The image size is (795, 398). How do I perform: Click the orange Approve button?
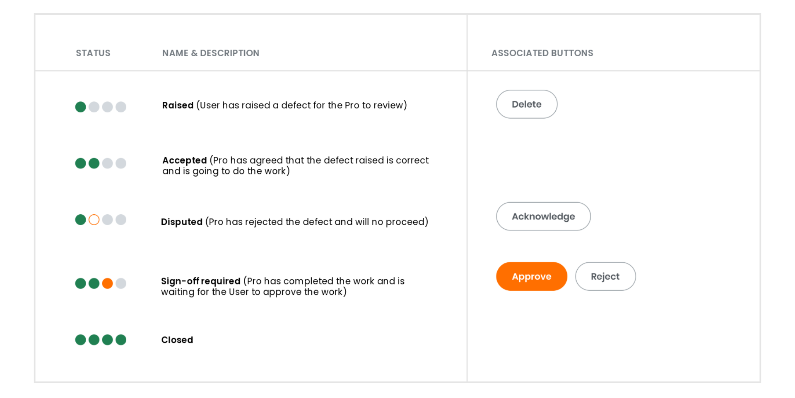click(x=532, y=276)
